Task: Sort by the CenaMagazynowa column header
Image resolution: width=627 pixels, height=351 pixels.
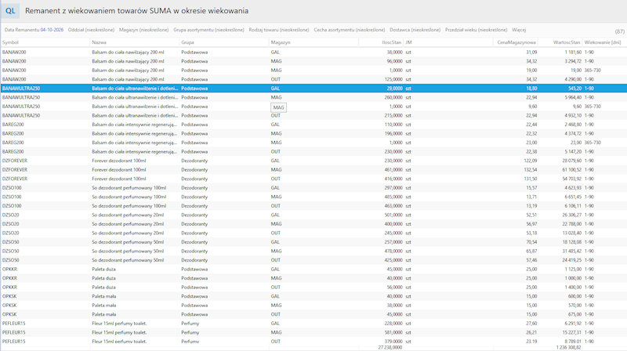Action: pos(516,42)
